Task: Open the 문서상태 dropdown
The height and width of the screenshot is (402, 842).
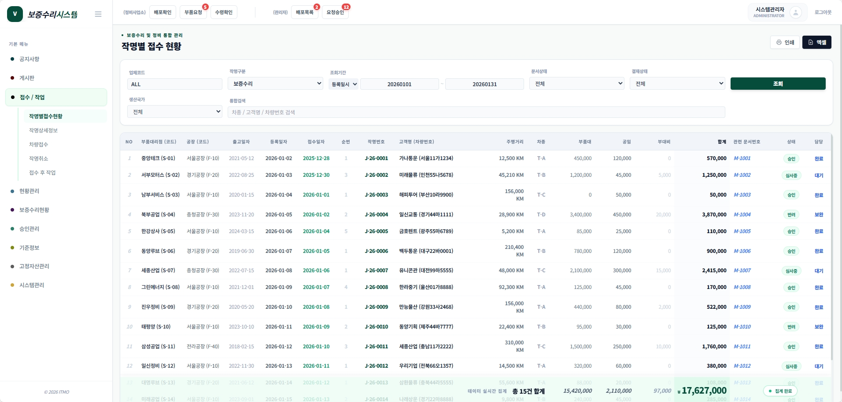Action: click(577, 84)
